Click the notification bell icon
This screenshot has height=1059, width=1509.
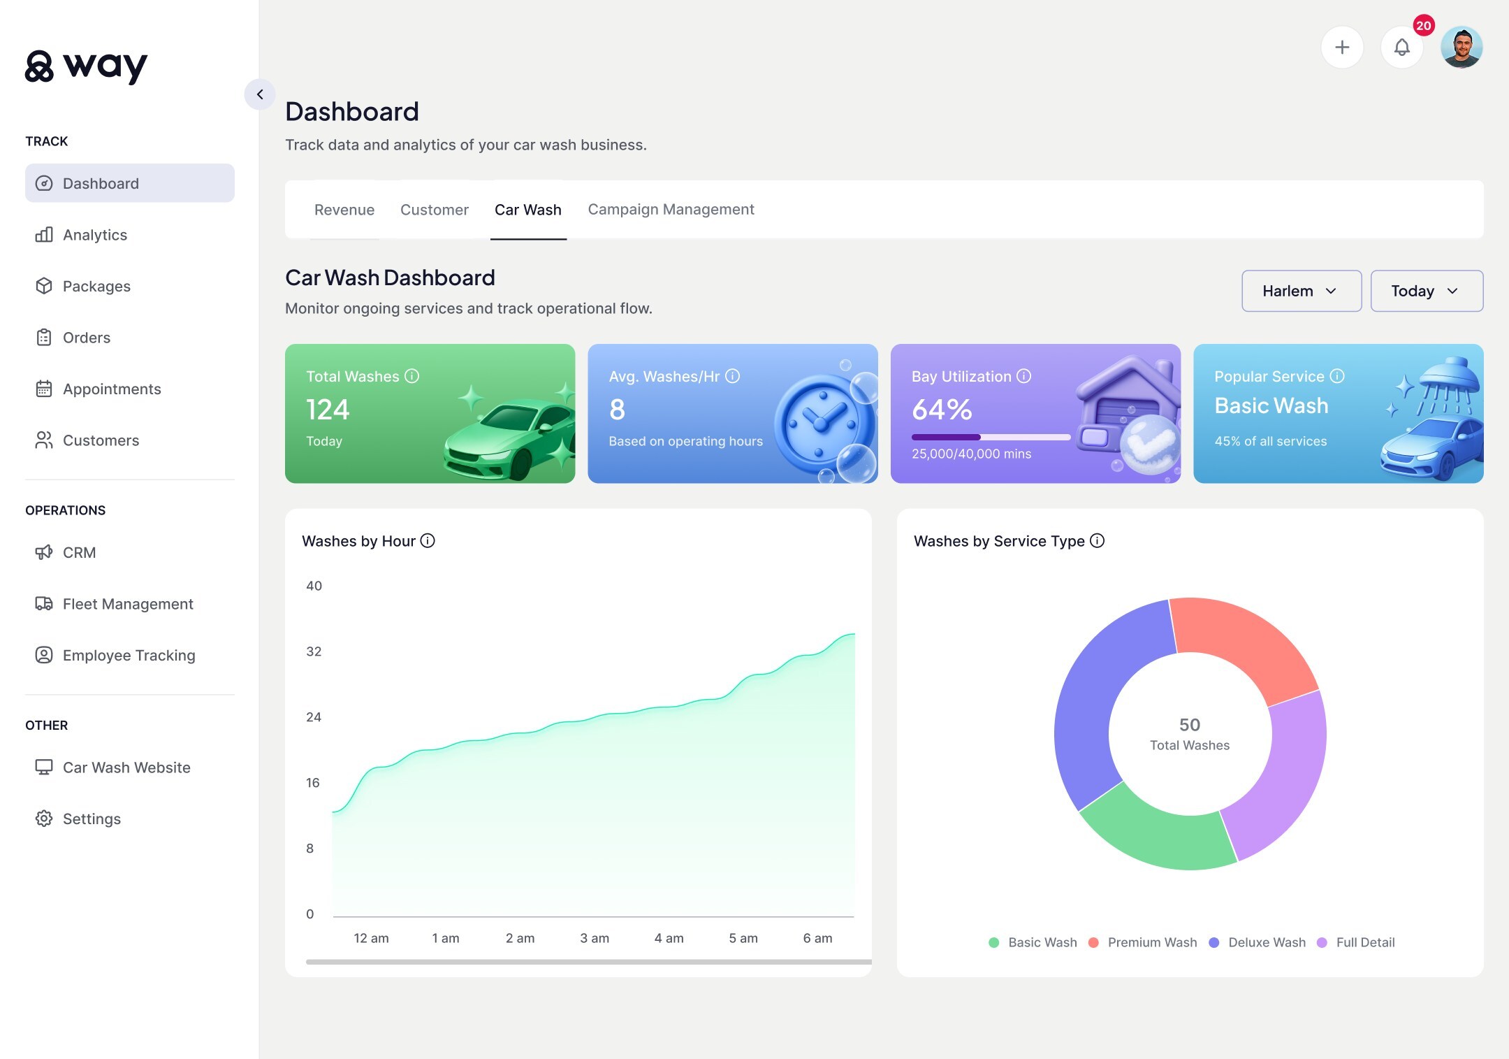pyautogui.click(x=1402, y=47)
